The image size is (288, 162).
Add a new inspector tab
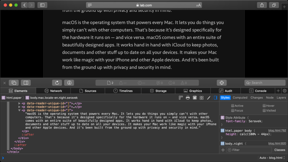(278, 91)
